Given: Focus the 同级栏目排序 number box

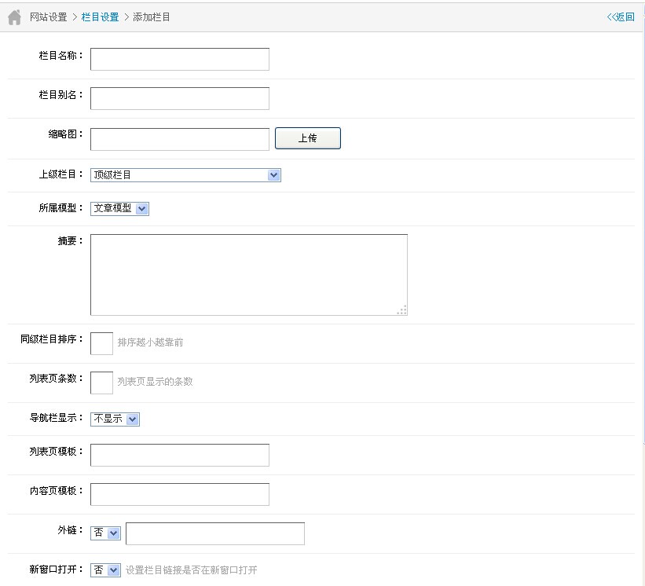Looking at the screenshot, I should coord(101,343).
